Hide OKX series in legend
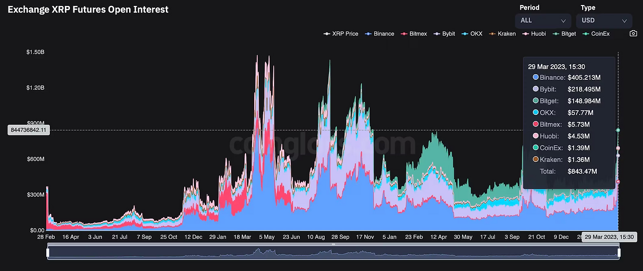The width and height of the screenshot is (643, 271). coord(472,34)
